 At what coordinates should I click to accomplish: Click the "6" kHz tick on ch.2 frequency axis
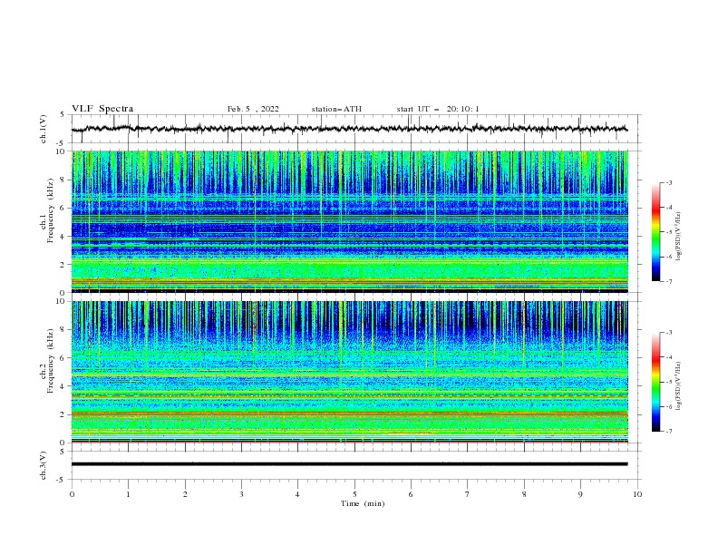[x=63, y=357]
